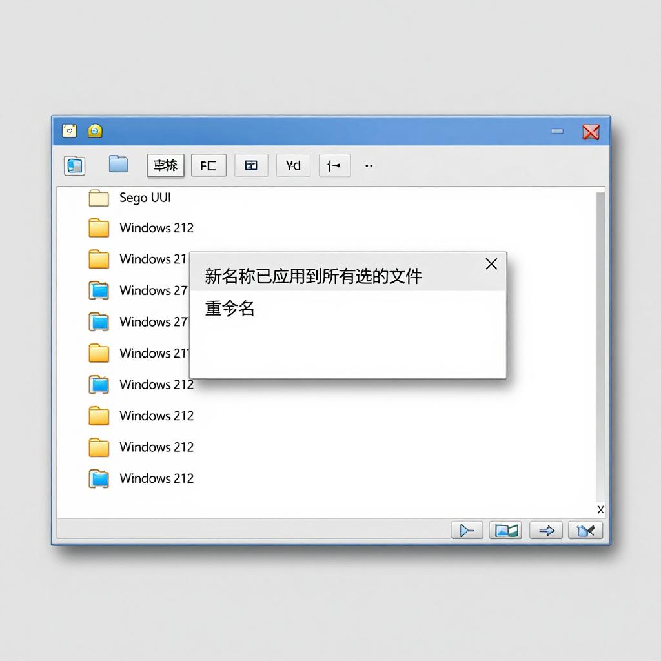Close the rename notification dialog
The width and height of the screenshot is (661, 661).
(491, 264)
